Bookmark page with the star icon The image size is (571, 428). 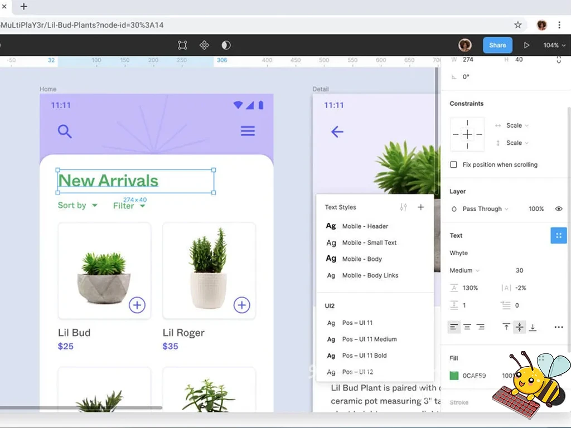coord(517,25)
